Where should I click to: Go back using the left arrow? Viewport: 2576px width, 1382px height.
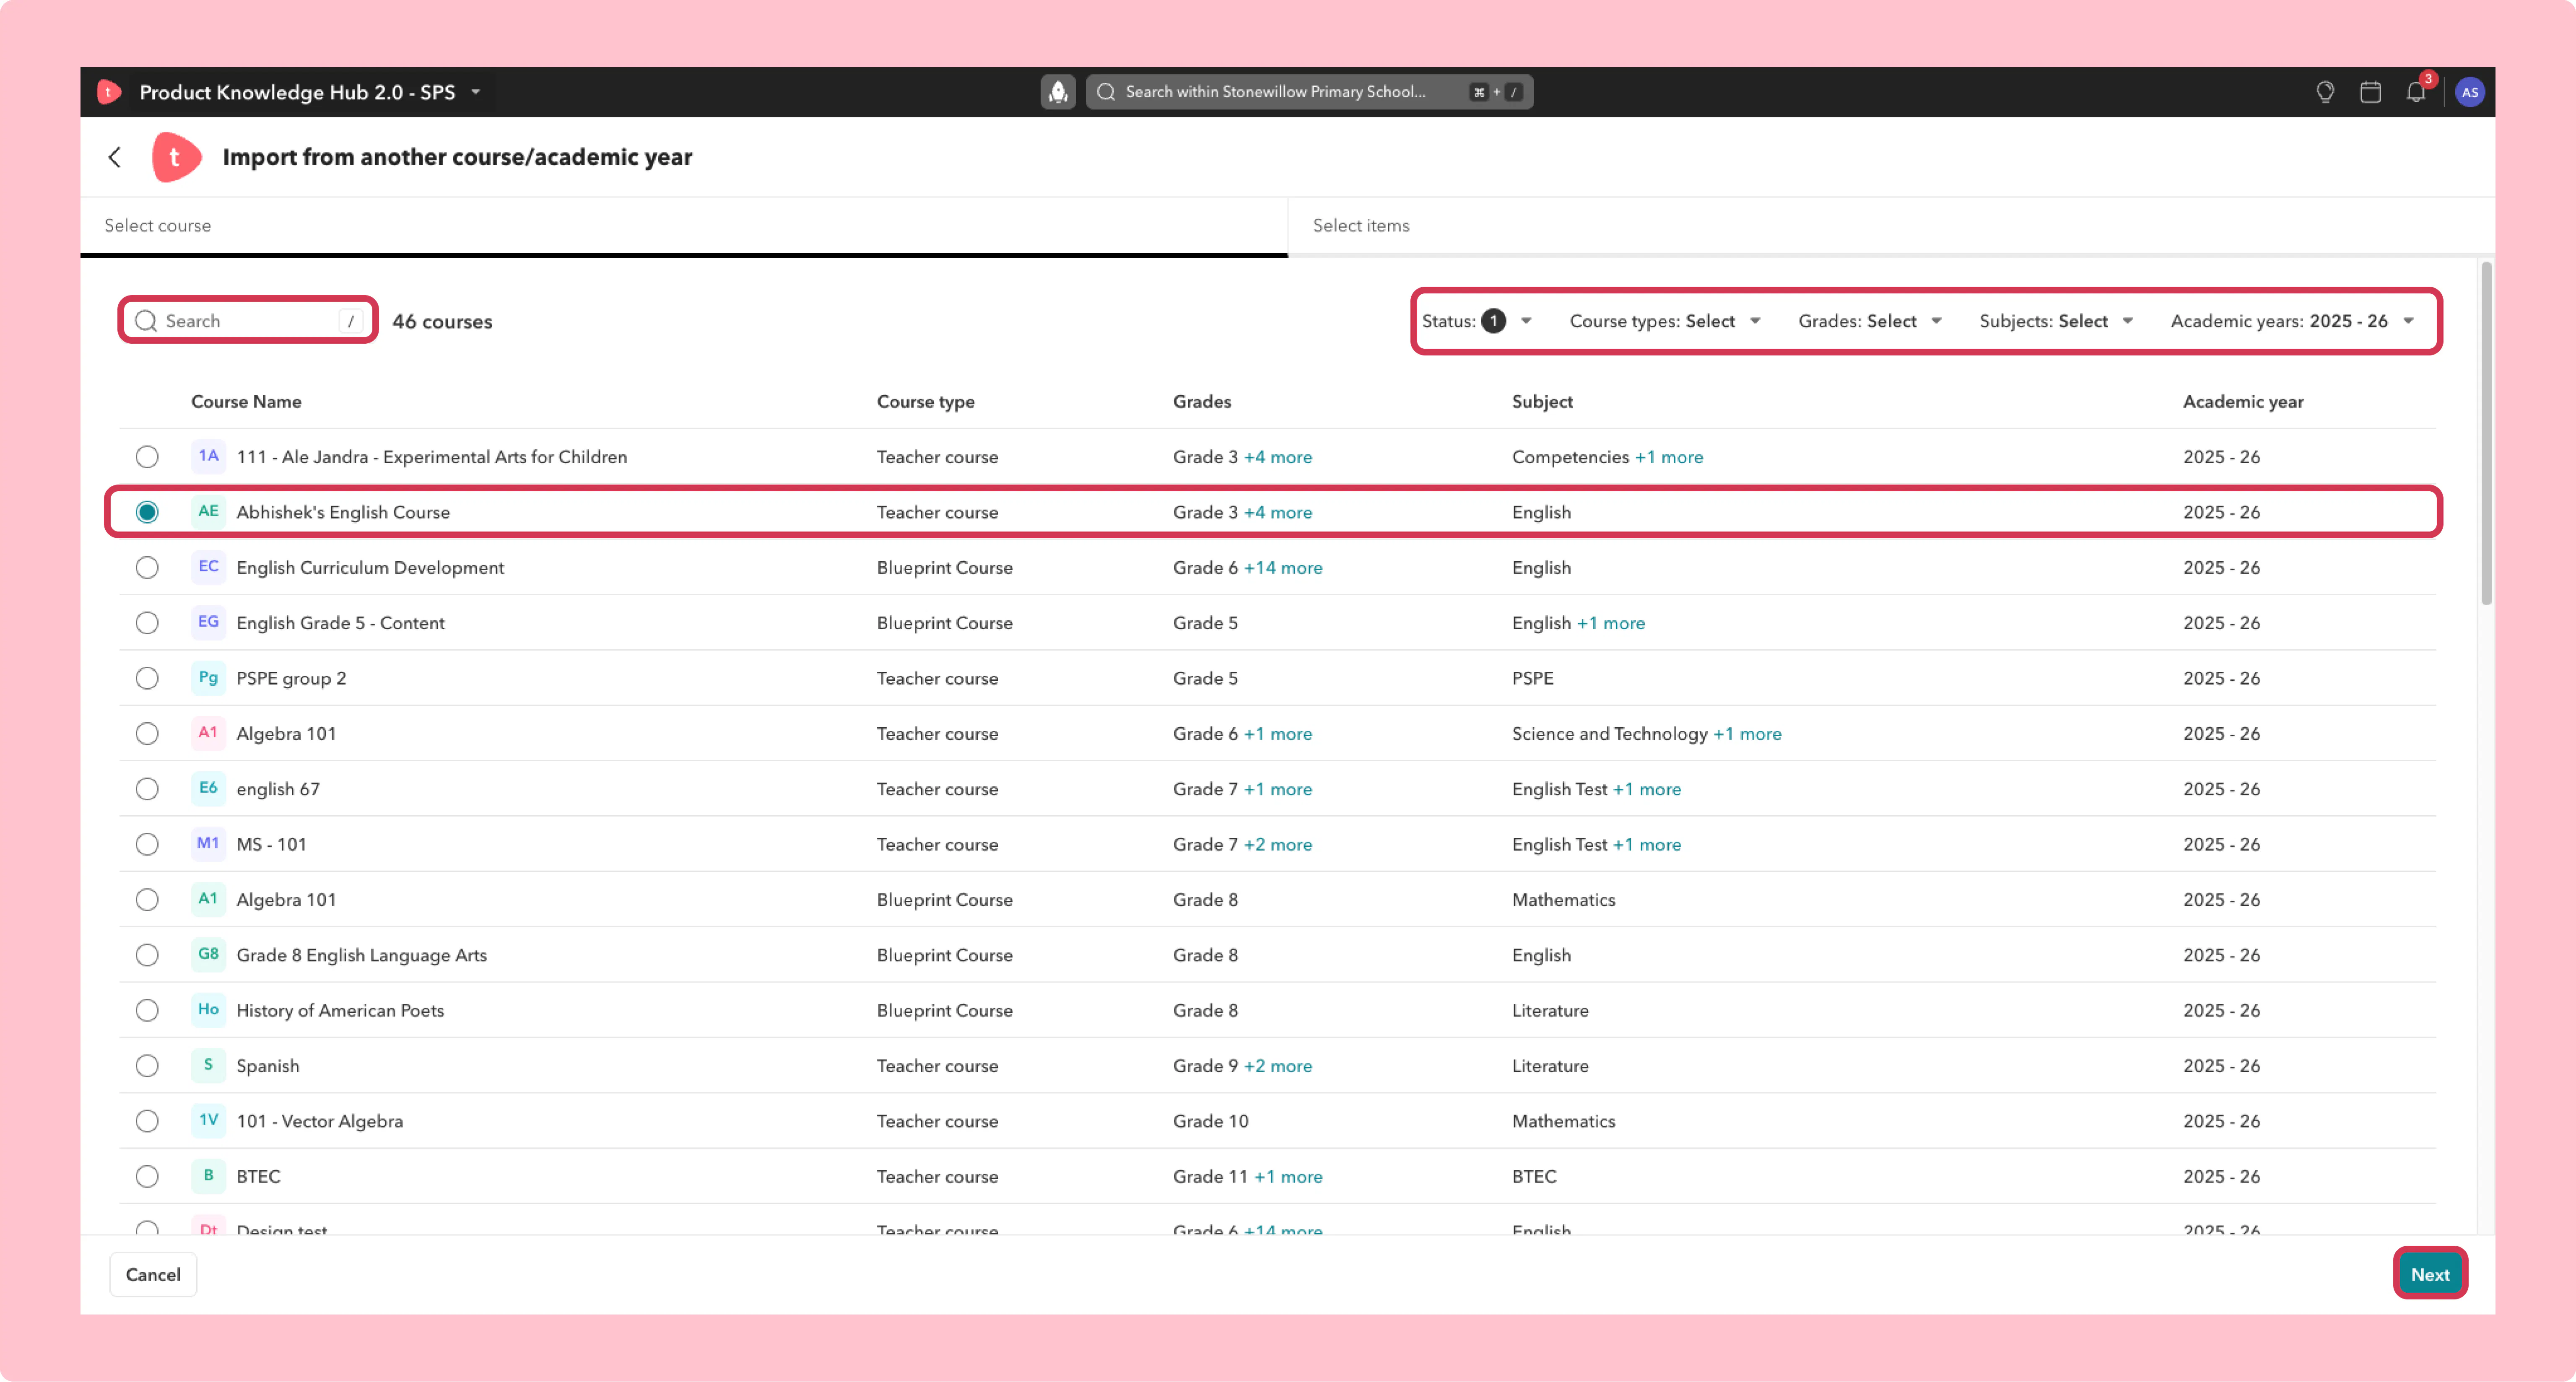tap(115, 157)
